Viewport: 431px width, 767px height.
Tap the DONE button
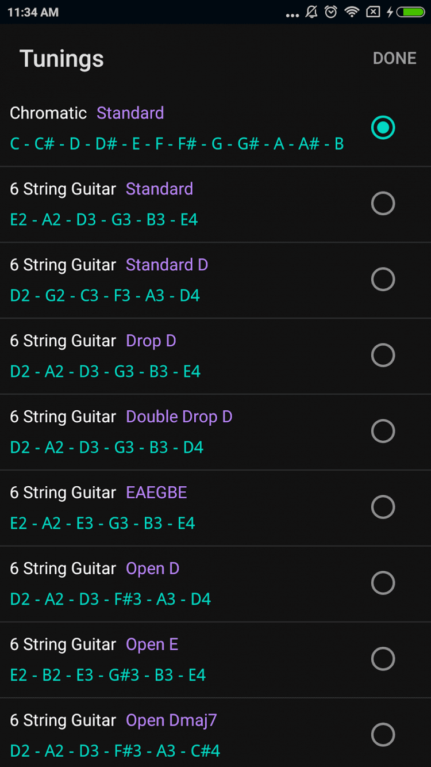394,58
